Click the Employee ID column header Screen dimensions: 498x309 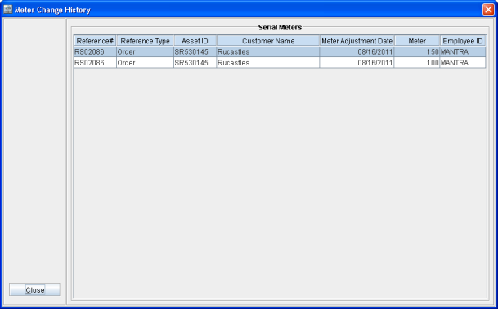point(463,41)
